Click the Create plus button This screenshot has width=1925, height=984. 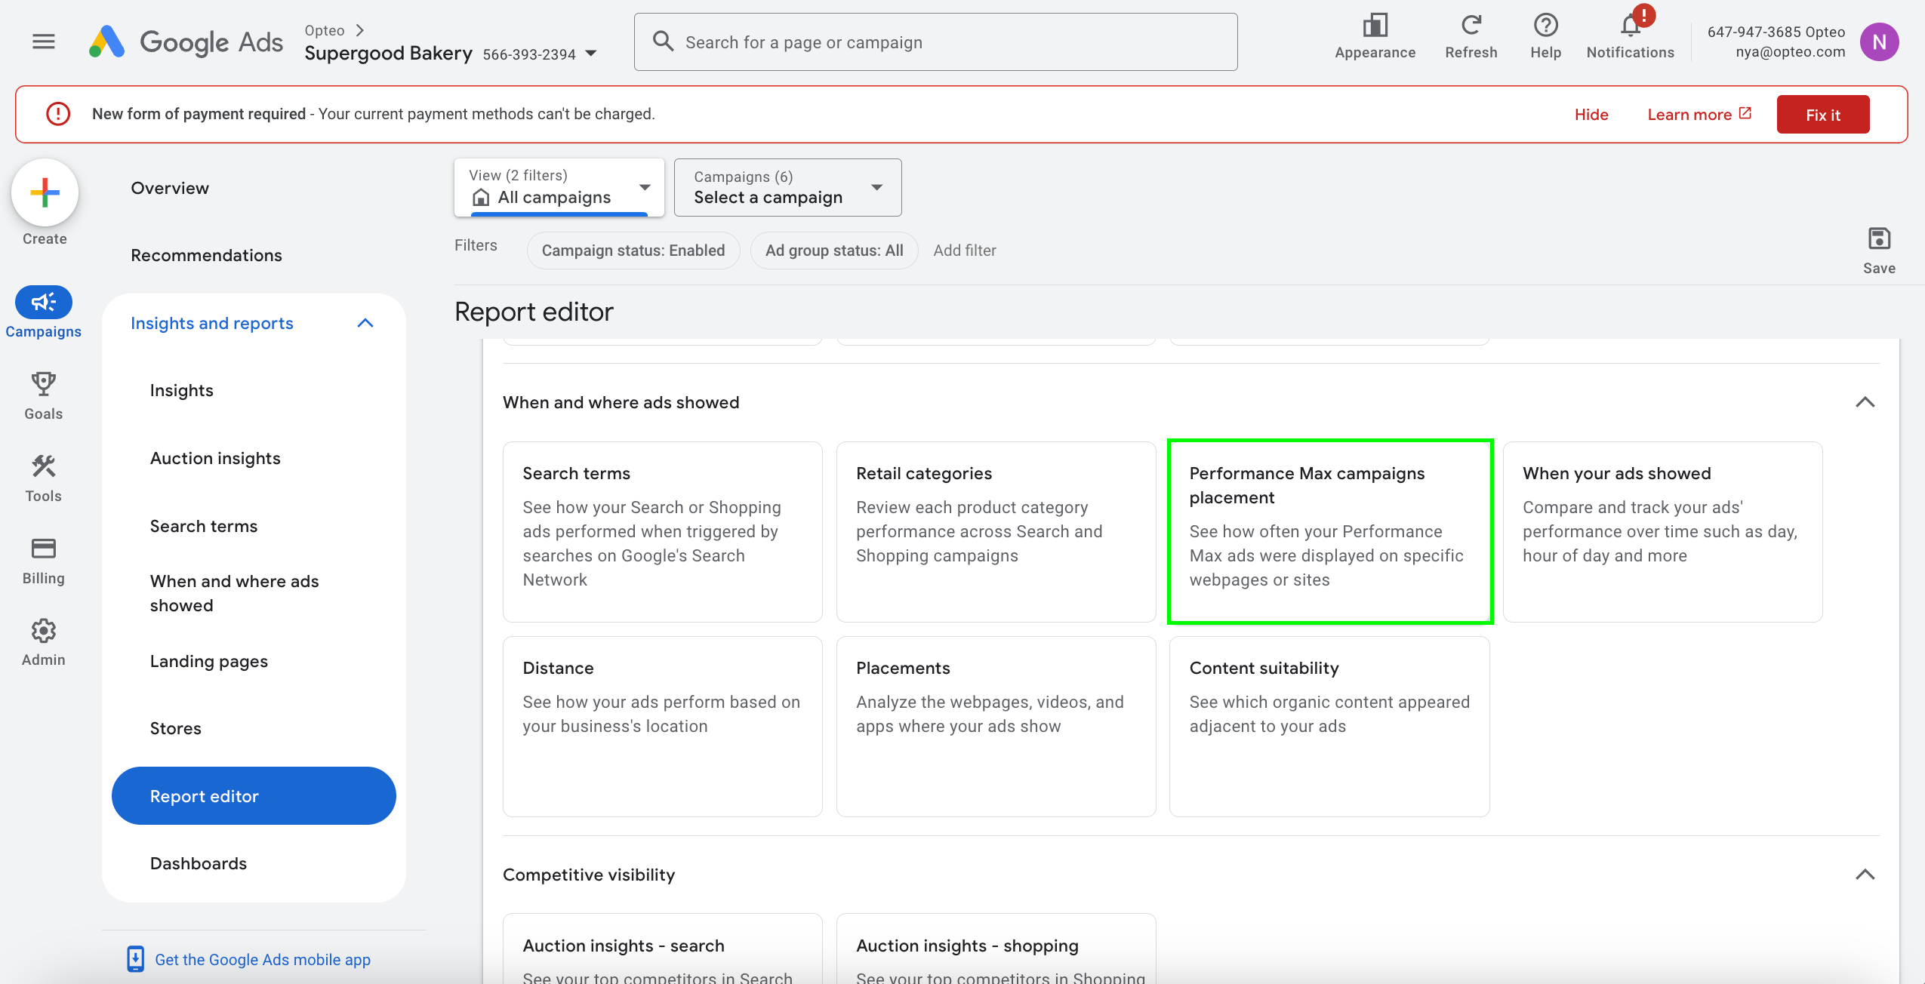pyautogui.click(x=45, y=193)
